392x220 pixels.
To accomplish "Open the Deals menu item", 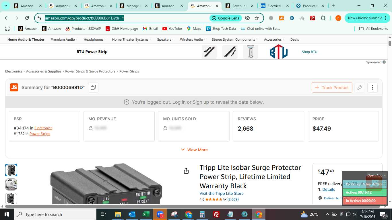I will click(294, 40).
